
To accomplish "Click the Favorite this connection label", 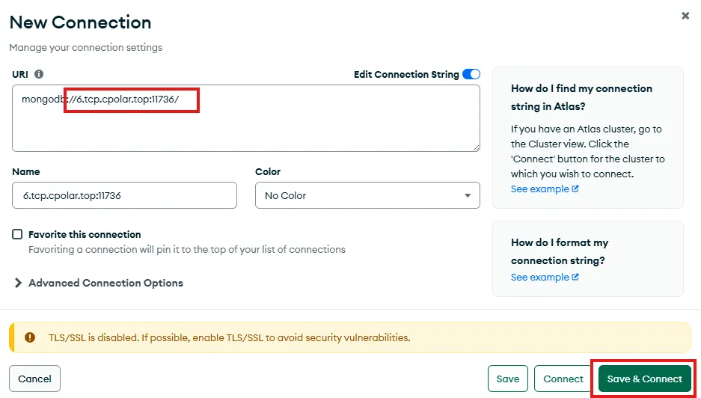I will click(85, 234).
